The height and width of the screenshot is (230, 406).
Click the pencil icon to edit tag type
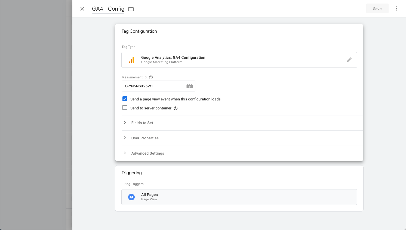pos(349,60)
